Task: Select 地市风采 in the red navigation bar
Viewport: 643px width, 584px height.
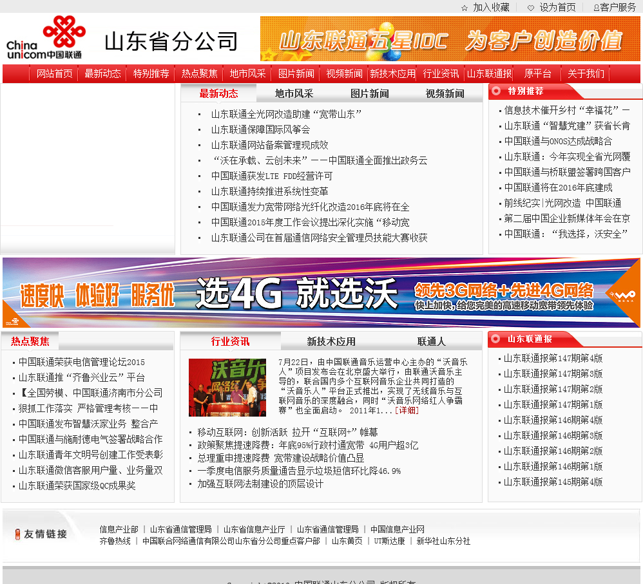Action: 247,74
